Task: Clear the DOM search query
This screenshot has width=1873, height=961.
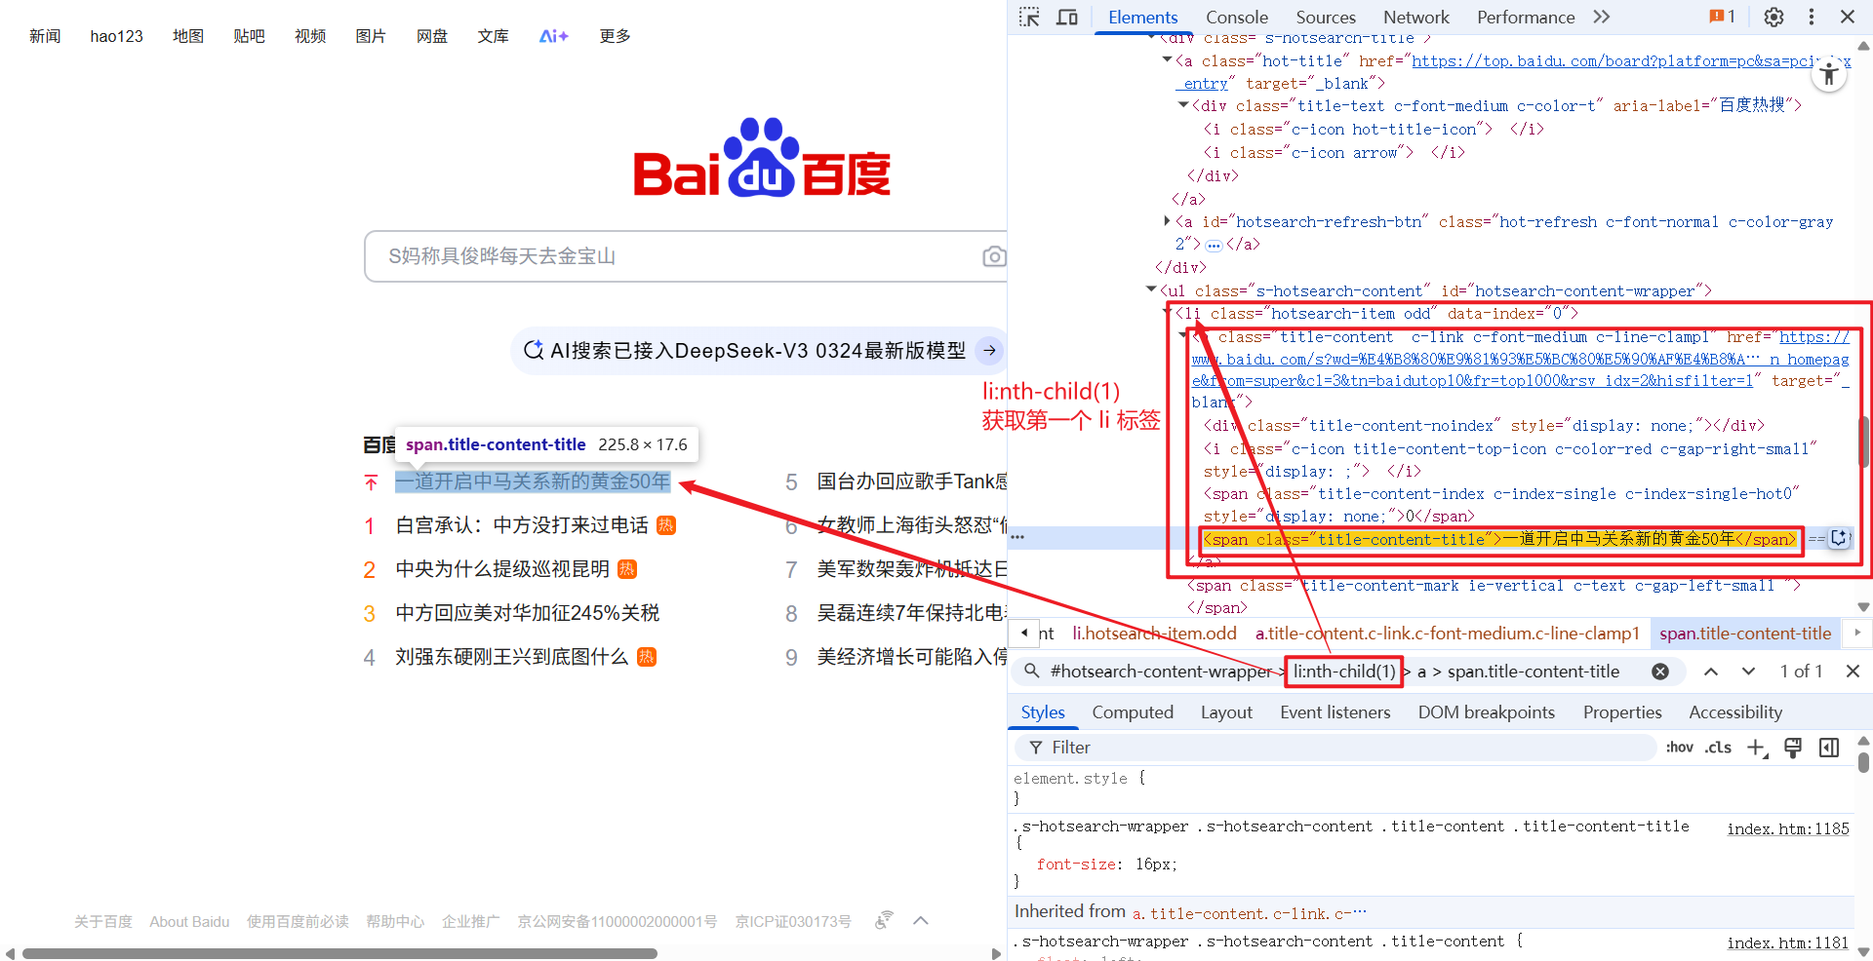Action: [x=1659, y=672]
